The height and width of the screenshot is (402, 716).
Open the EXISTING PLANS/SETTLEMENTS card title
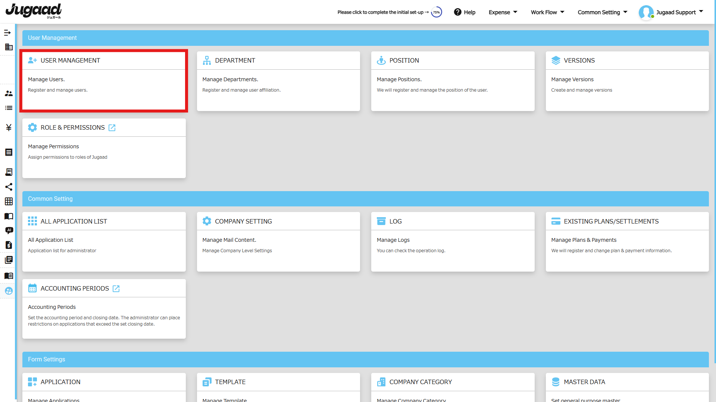pos(611,221)
